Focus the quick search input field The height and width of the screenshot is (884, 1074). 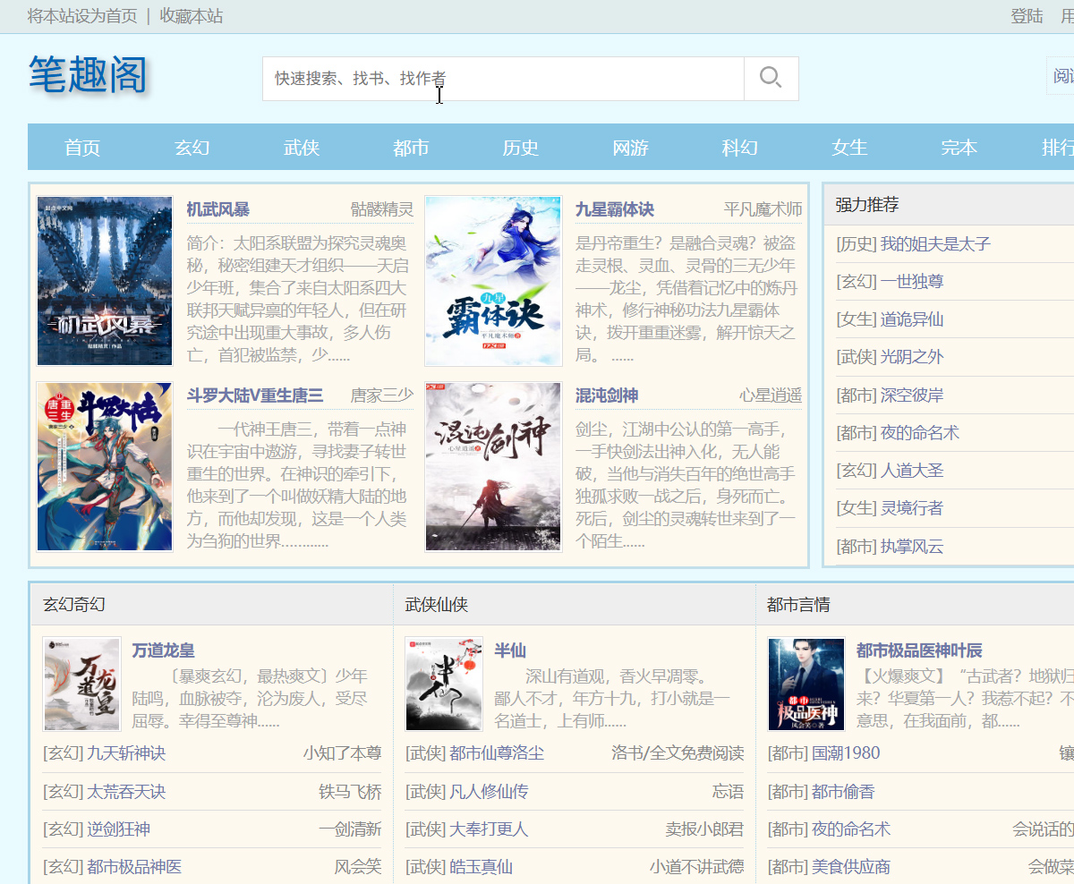click(503, 79)
